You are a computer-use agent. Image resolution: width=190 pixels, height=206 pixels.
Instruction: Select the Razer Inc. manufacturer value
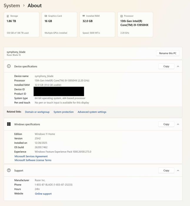(x=40, y=180)
